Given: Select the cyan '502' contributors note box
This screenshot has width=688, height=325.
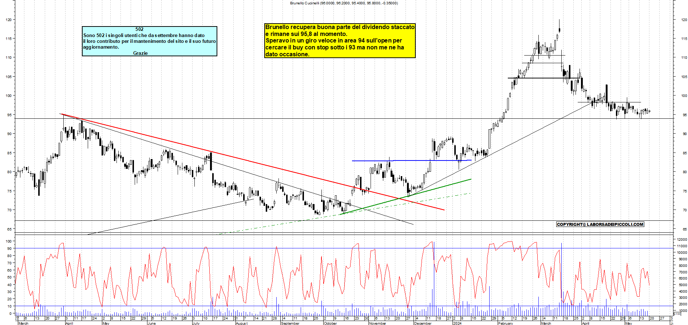Looking at the screenshot, I should [x=150, y=41].
